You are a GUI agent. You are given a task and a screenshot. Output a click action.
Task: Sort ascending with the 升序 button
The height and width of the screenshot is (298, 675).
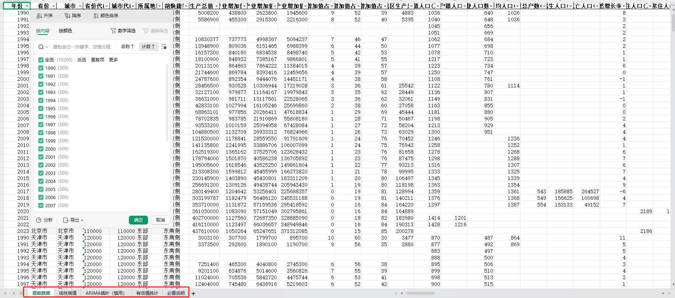pos(45,16)
